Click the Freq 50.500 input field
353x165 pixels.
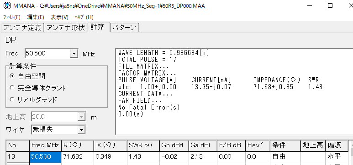(47, 53)
